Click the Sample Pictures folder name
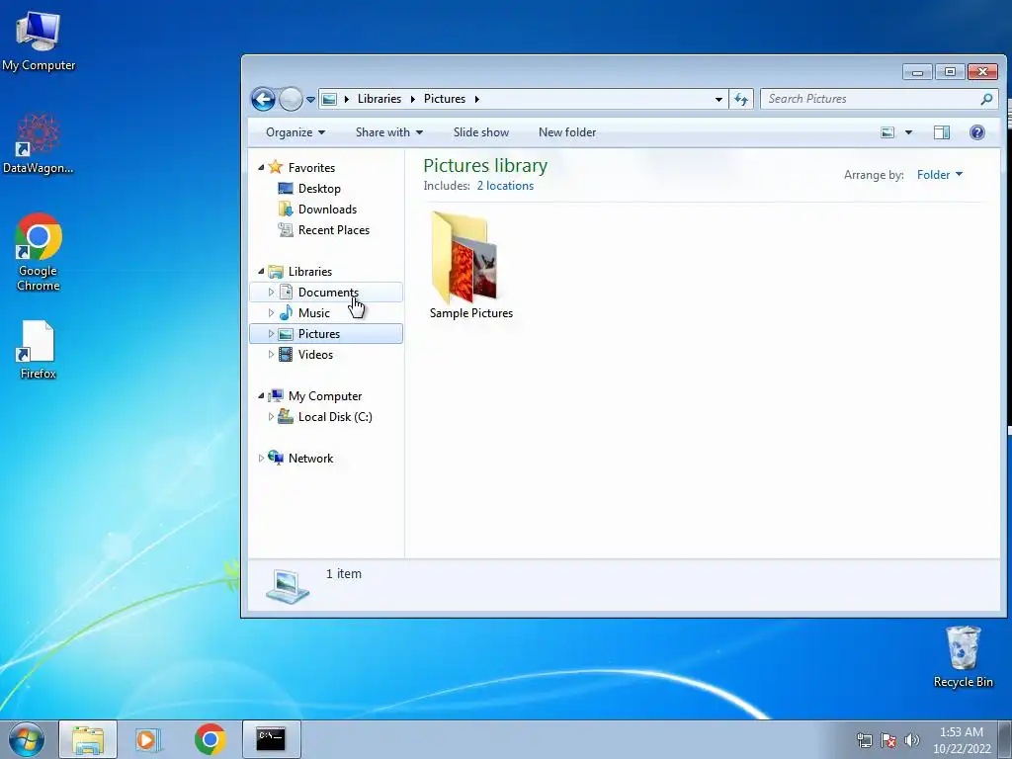This screenshot has width=1012, height=759. click(471, 313)
